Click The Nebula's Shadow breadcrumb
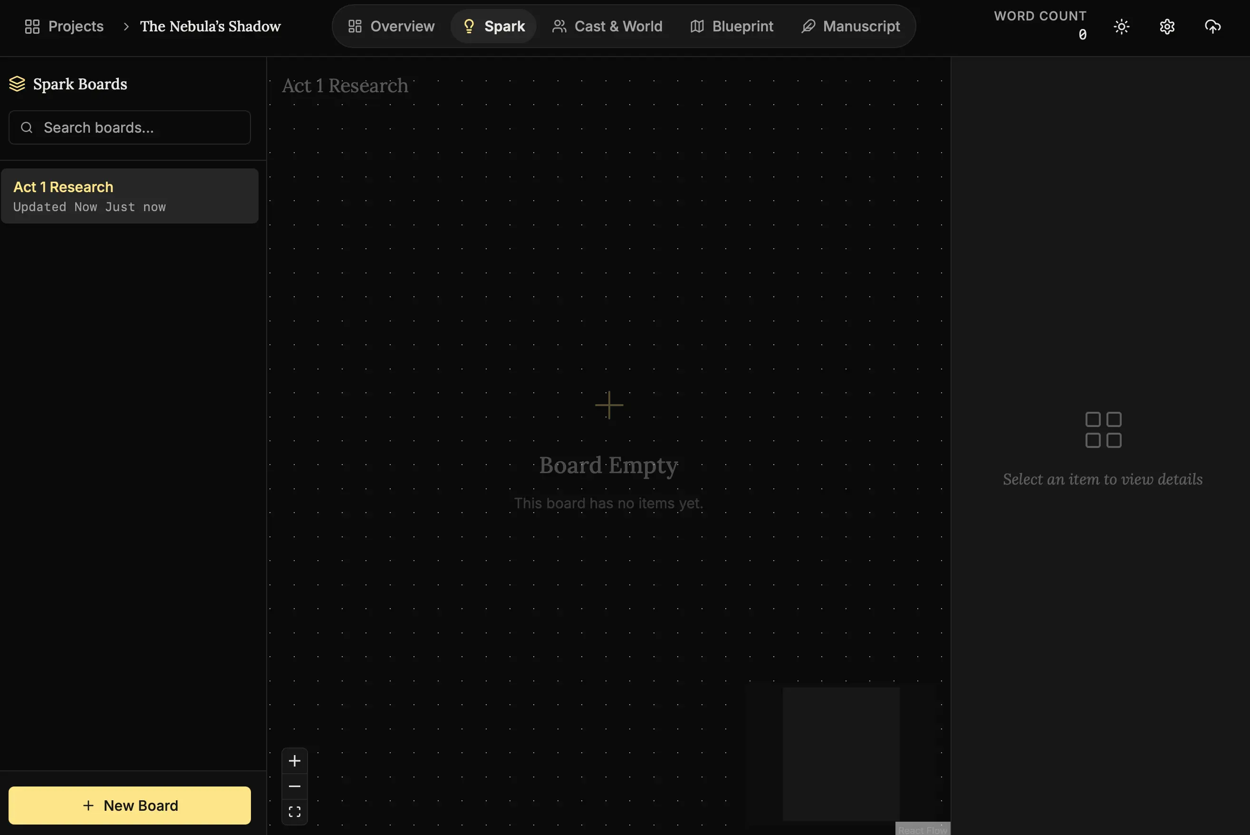The height and width of the screenshot is (835, 1250). [x=210, y=26]
